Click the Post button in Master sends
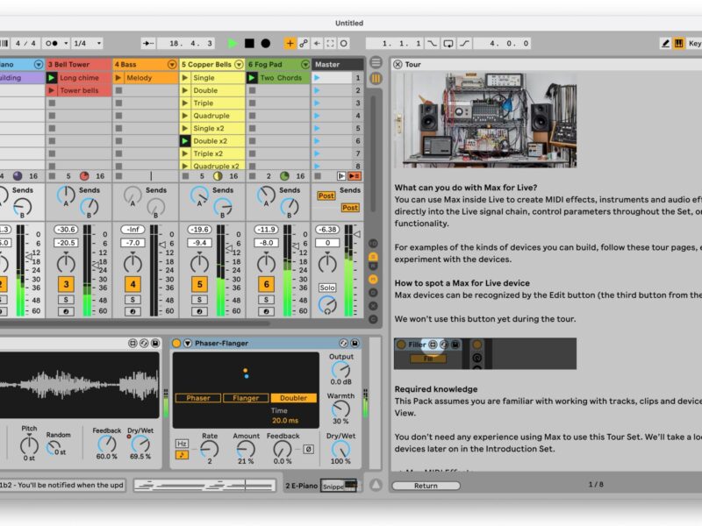702x526 pixels. click(326, 195)
